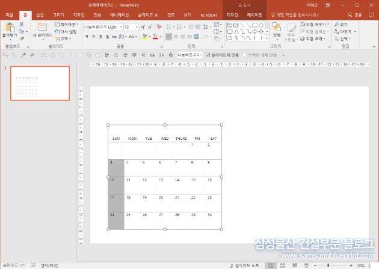Center align text
Image resolution: width=379 pixels, height=269 pixels.
coord(176,37)
